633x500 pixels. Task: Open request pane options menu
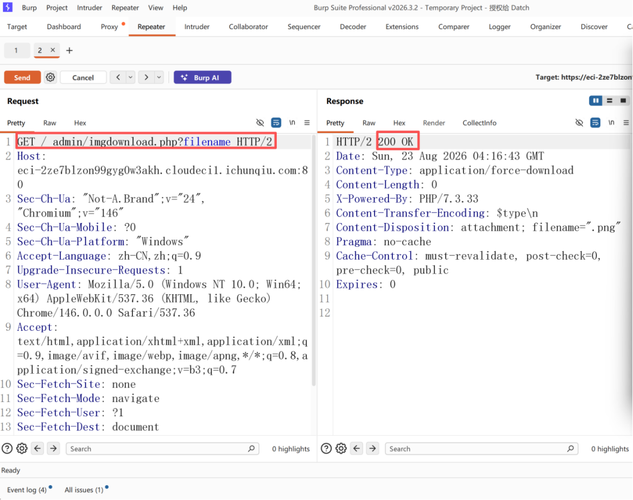(307, 123)
